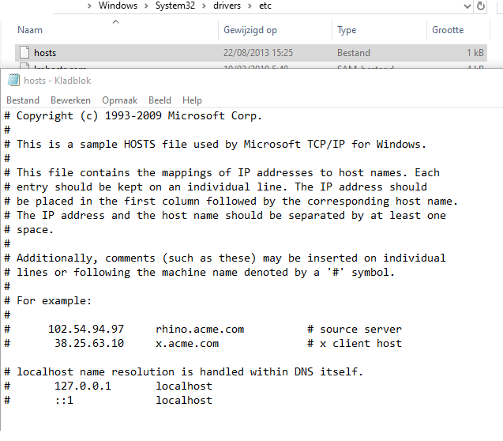
Task: Open the address bar history dropdown
Action: click(467, 6)
